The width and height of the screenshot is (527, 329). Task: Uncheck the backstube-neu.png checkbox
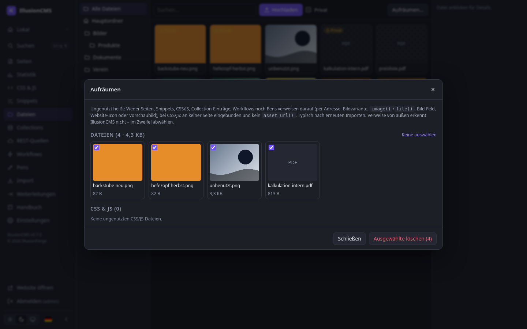(x=96, y=148)
